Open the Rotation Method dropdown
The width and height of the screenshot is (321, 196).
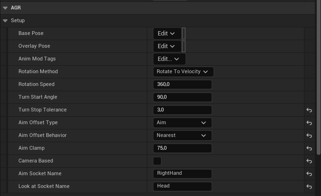183,72
